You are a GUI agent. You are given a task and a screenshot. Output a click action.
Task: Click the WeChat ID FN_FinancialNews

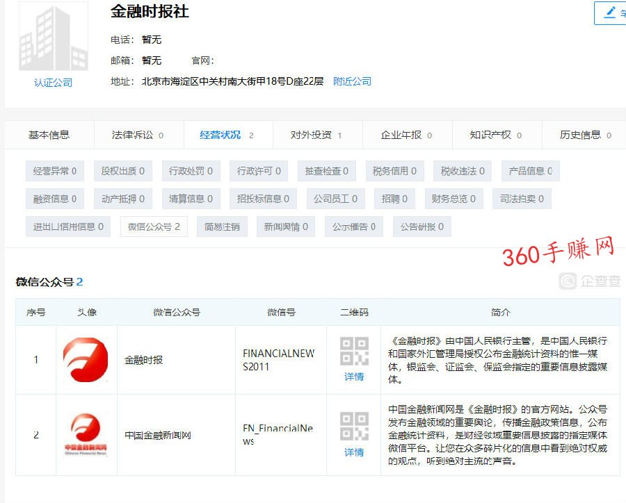tap(278, 434)
